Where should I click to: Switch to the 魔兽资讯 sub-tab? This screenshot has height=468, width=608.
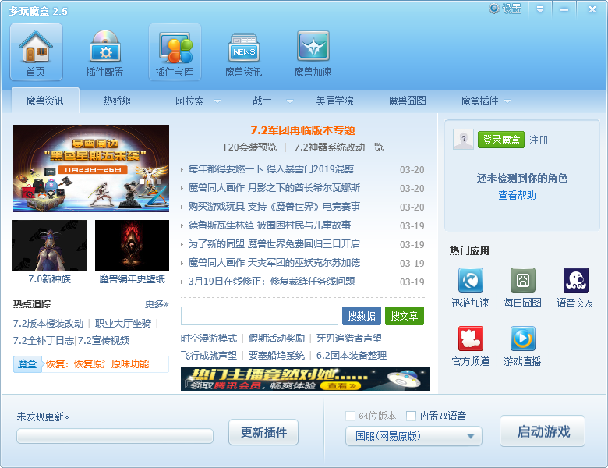45,101
